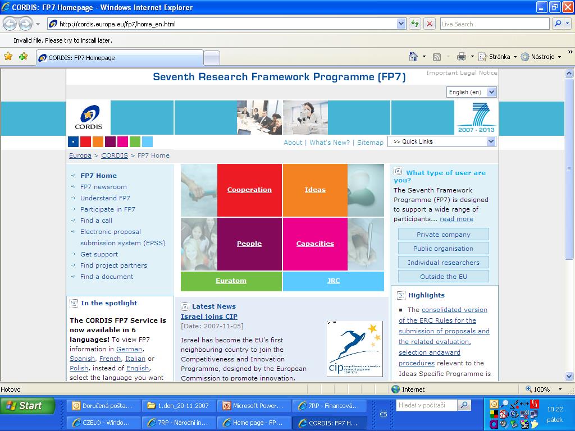Viewport: 575px width, 431px height.
Task: Open the About link in top navigation
Action: 293,143
